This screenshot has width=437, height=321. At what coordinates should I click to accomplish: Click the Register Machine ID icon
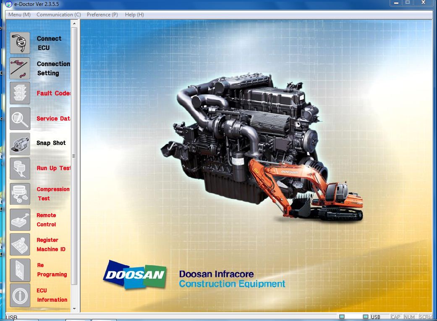pos(20,244)
